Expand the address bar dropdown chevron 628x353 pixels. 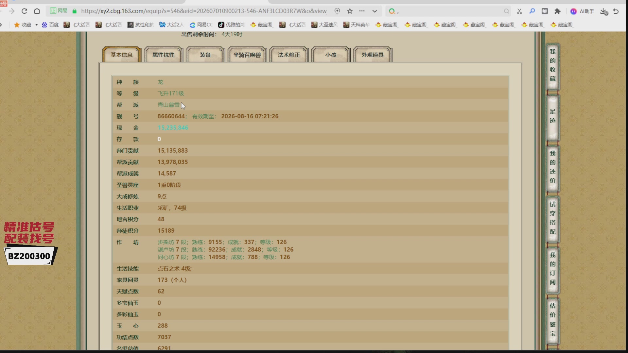pyautogui.click(x=375, y=11)
